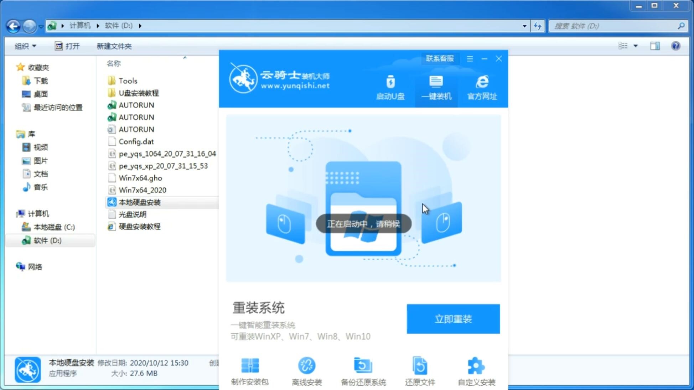
Task: Select Win7x64_2020 file in explorer
Action: pyautogui.click(x=143, y=190)
